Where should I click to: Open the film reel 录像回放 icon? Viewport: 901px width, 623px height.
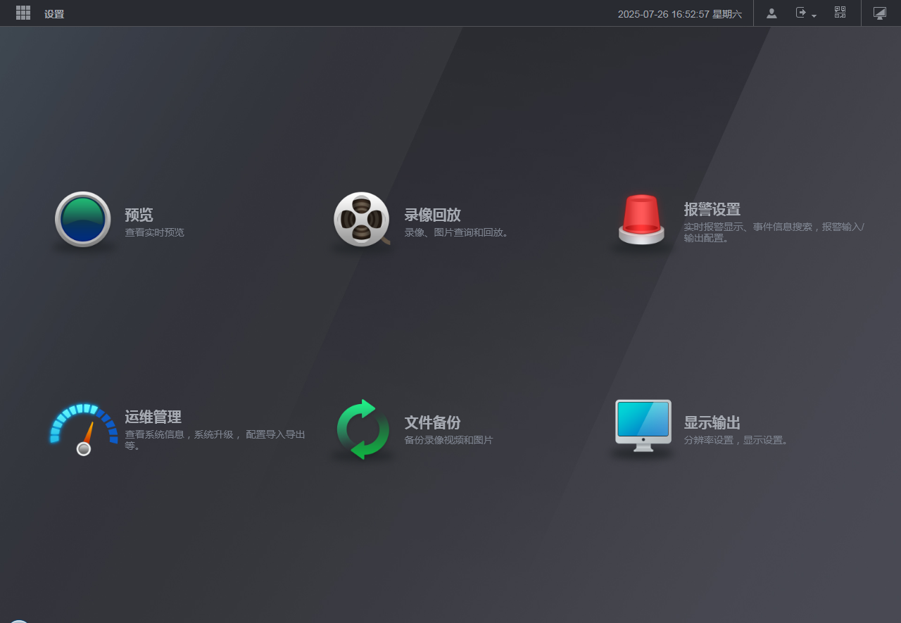362,219
